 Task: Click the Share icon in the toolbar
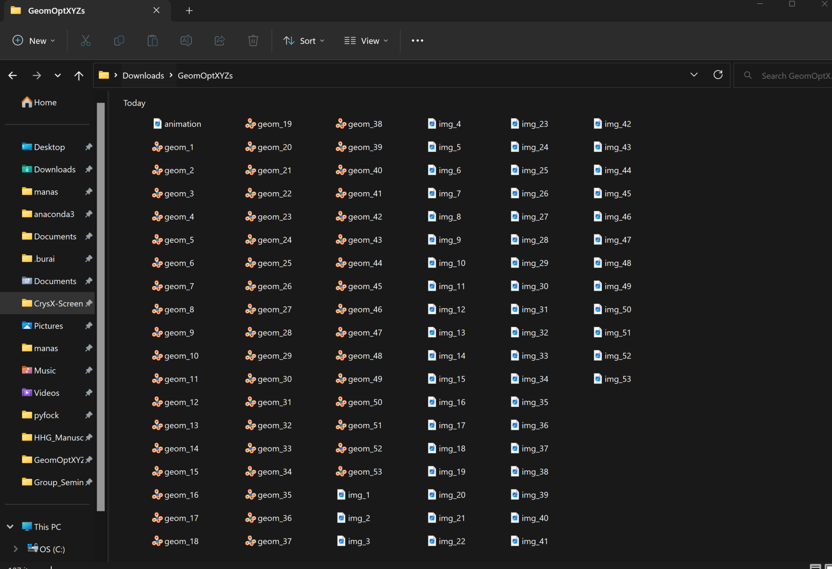pos(219,40)
